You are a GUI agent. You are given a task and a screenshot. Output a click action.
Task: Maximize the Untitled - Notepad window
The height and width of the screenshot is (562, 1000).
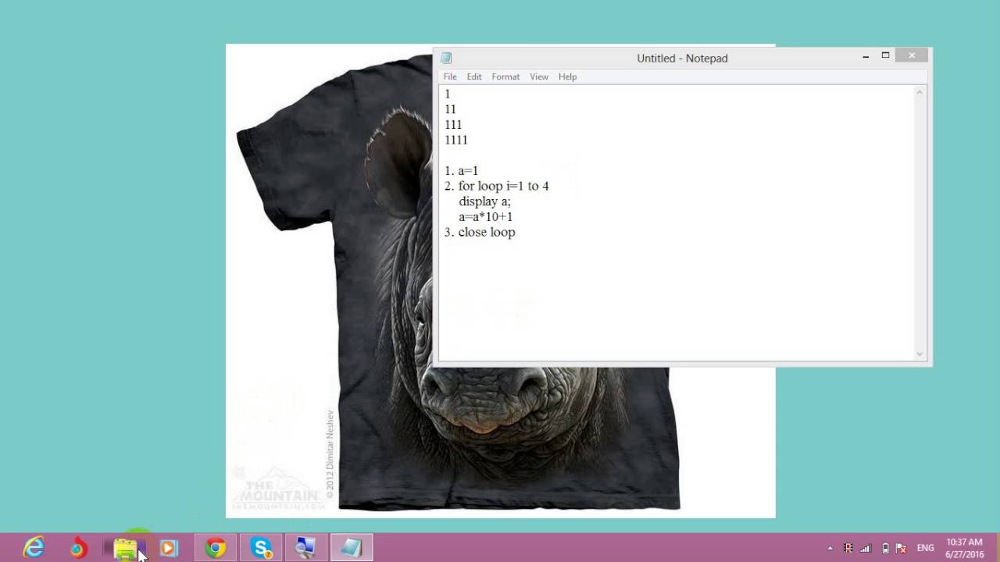(x=885, y=55)
